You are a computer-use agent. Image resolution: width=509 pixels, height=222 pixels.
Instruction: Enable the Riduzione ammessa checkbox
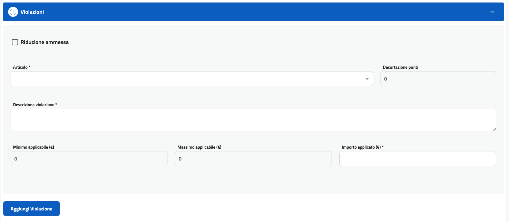(x=15, y=42)
